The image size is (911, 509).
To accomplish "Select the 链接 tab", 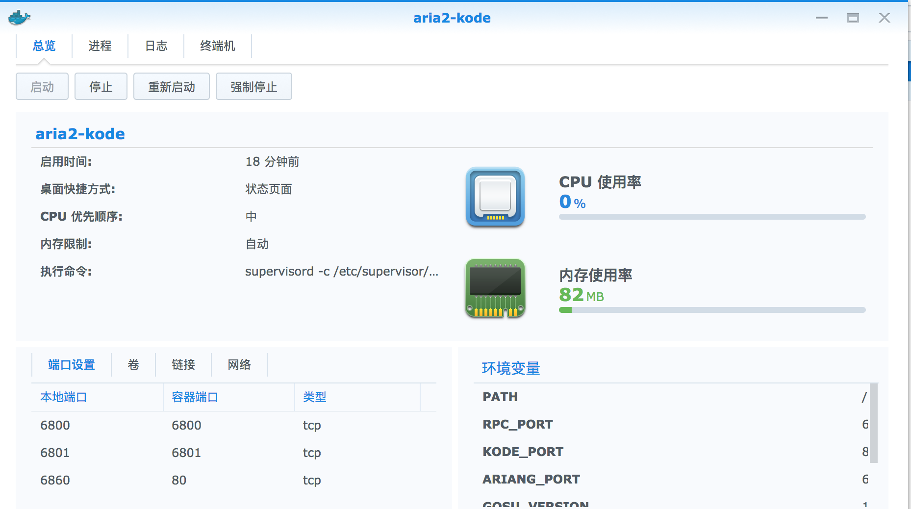I will 183,365.
